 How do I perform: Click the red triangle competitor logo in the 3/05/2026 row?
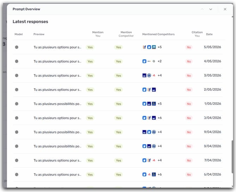tap(154, 75)
